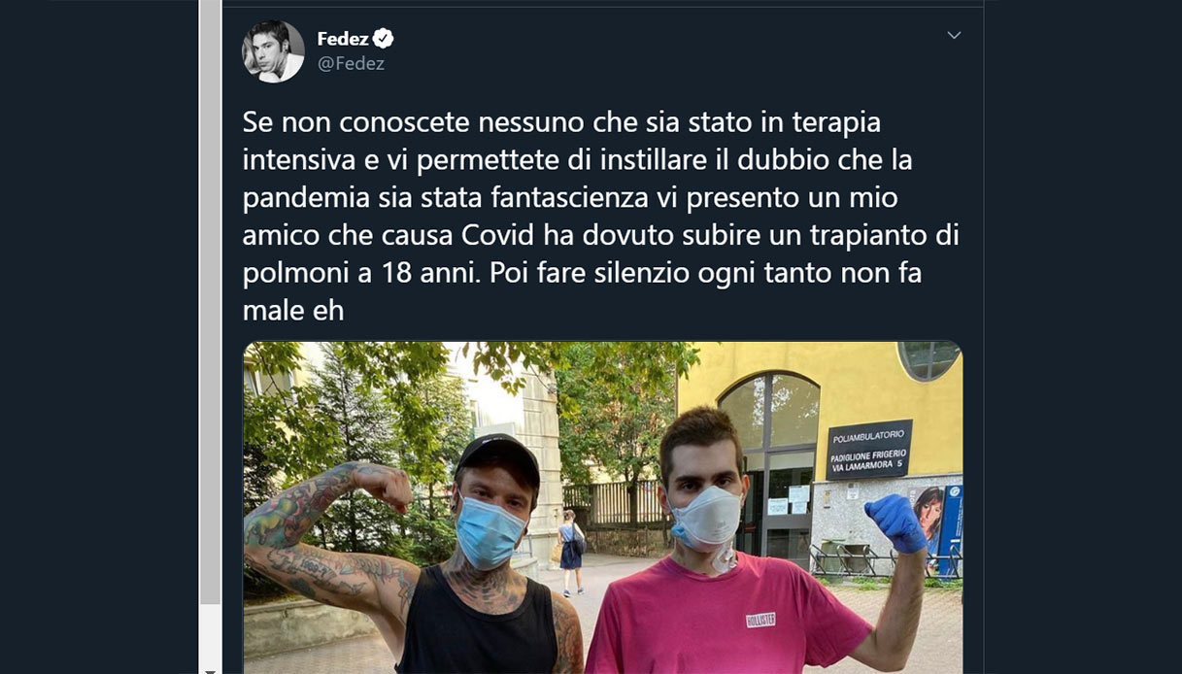
Task: Open the attached photo of two masked men
Action: 602,507
